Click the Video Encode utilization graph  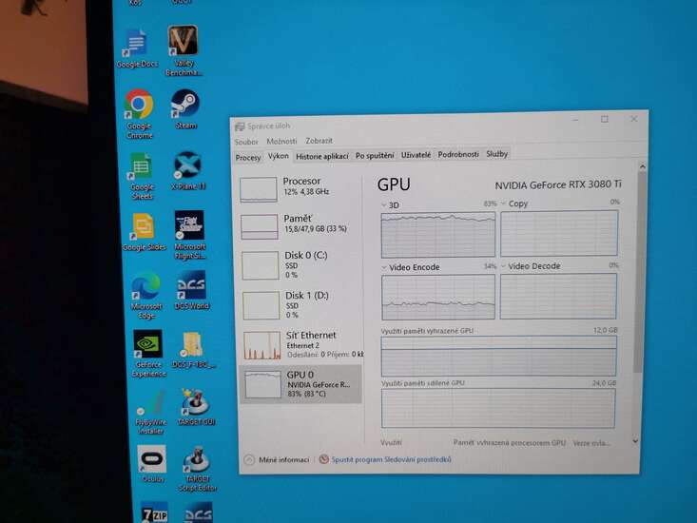(x=438, y=297)
